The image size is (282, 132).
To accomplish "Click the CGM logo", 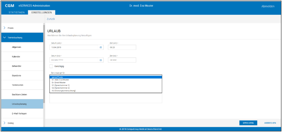I will [x=10, y=6].
